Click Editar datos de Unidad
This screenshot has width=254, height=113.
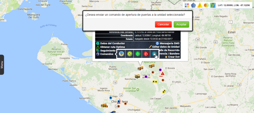(x=166, y=47)
